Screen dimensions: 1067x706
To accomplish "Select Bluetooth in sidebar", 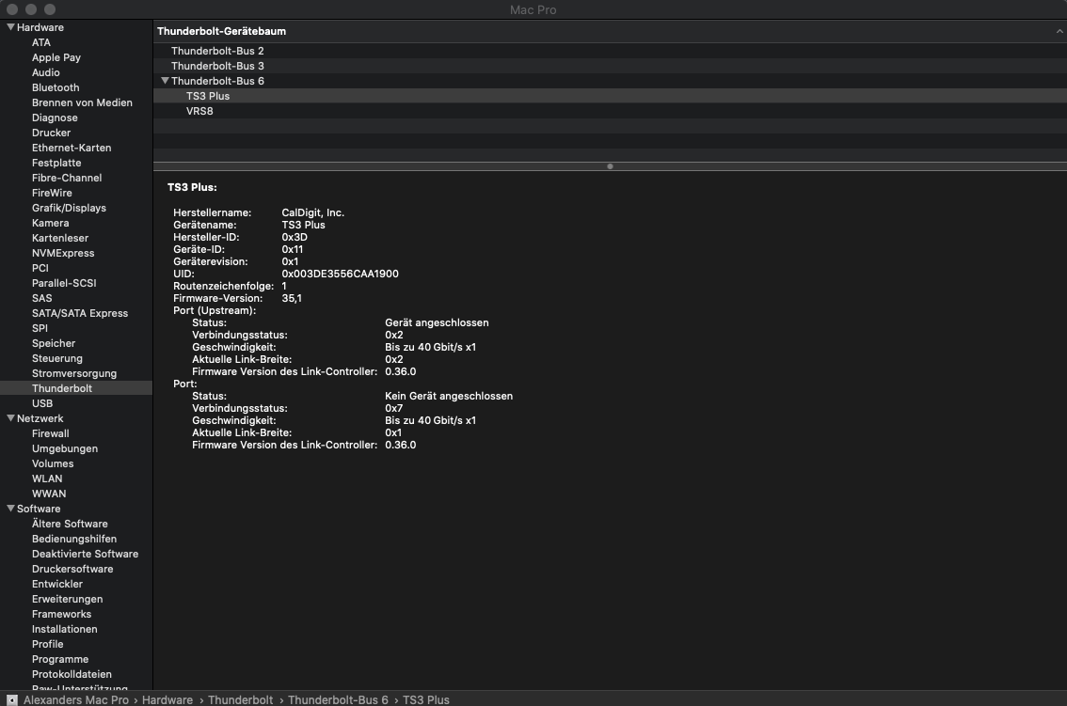I will tap(56, 87).
